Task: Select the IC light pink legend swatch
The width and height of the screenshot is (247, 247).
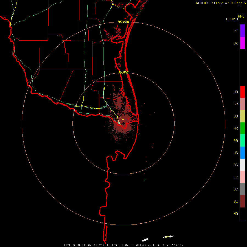Action: point(242,177)
